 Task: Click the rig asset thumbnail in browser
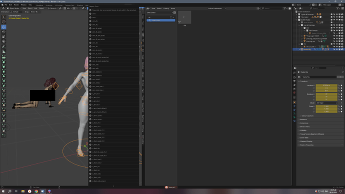tap(184, 17)
